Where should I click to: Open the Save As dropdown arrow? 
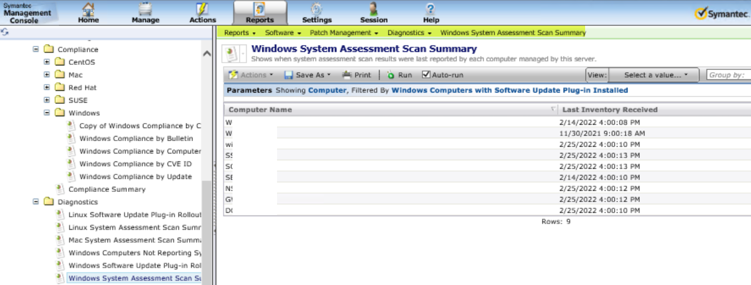click(x=329, y=74)
